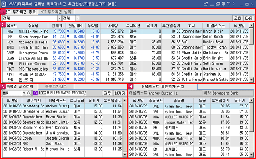
Task: Select the 신규 투자의견 종목 tab
Action: click(20, 12)
